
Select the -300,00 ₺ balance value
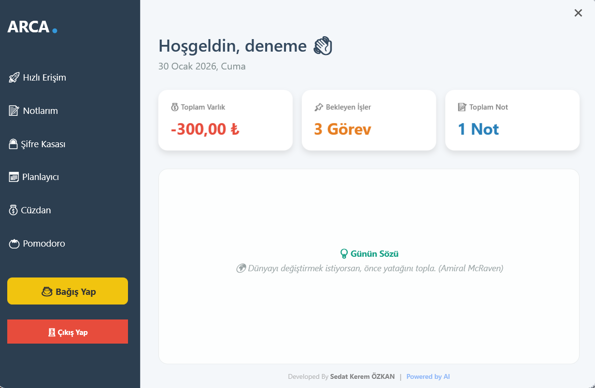coord(205,129)
